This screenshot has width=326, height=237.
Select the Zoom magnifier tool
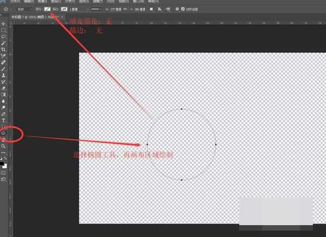coord(3,146)
